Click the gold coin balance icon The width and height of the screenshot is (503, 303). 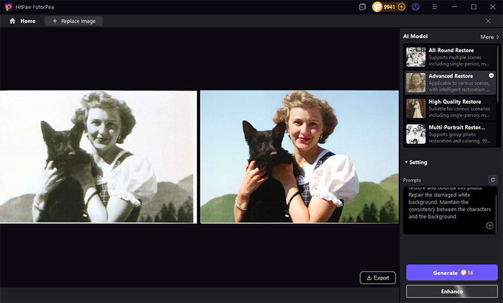[377, 7]
